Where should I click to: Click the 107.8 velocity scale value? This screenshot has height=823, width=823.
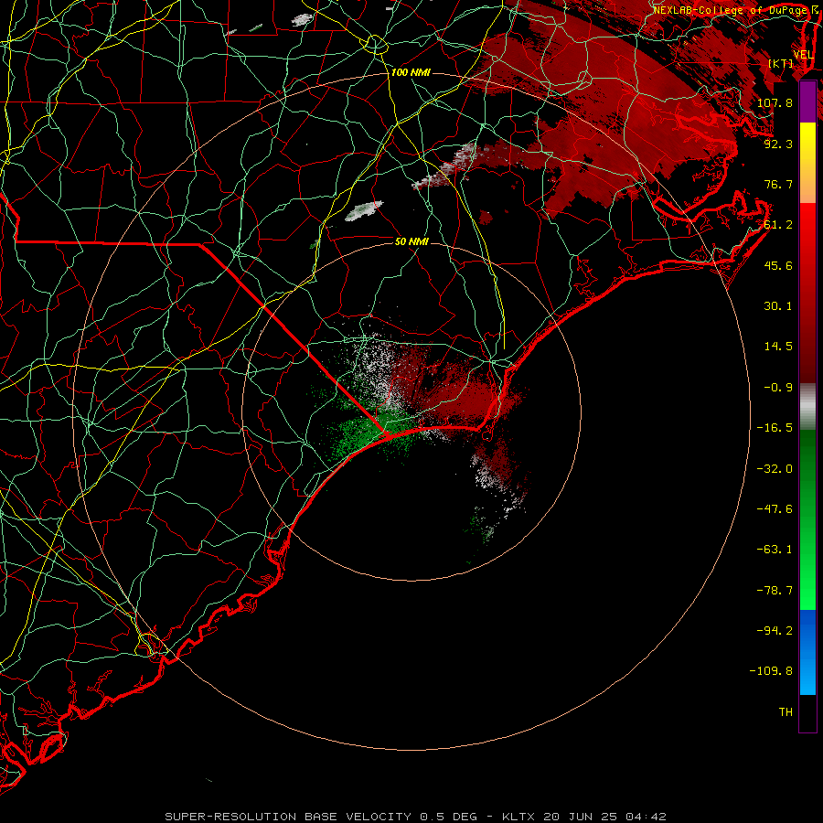[775, 102]
